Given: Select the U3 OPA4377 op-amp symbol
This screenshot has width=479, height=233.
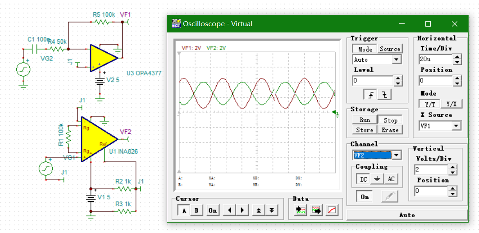Looking at the screenshot, I should click(x=104, y=58).
